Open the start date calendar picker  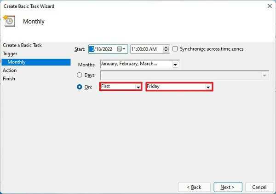coord(122,49)
